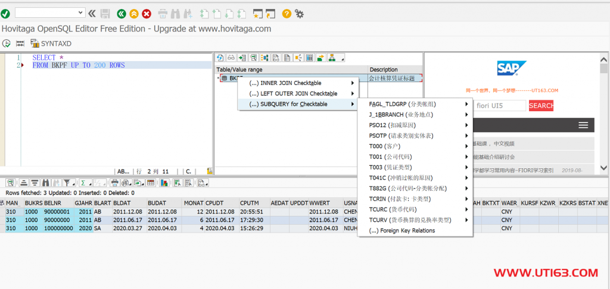Click the yellow Help question-mark icon

pos(287,14)
